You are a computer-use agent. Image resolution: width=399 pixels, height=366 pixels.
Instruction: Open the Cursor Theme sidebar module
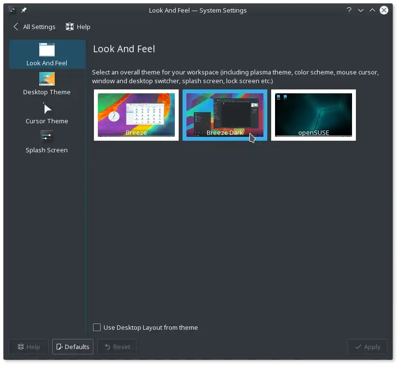pyautogui.click(x=47, y=113)
